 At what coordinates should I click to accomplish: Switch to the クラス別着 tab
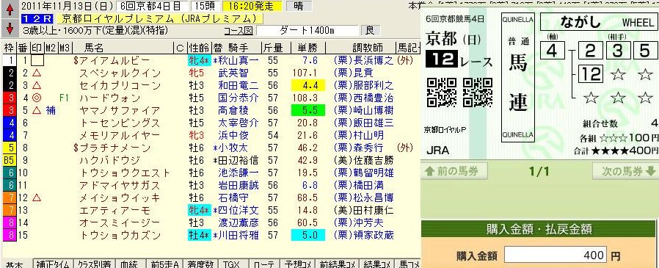pyautogui.click(x=94, y=264)
